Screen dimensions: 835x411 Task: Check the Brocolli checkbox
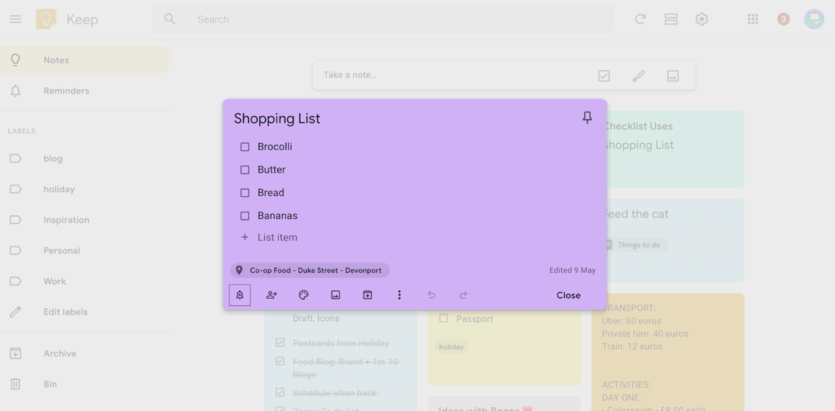(x=245, y=147)
